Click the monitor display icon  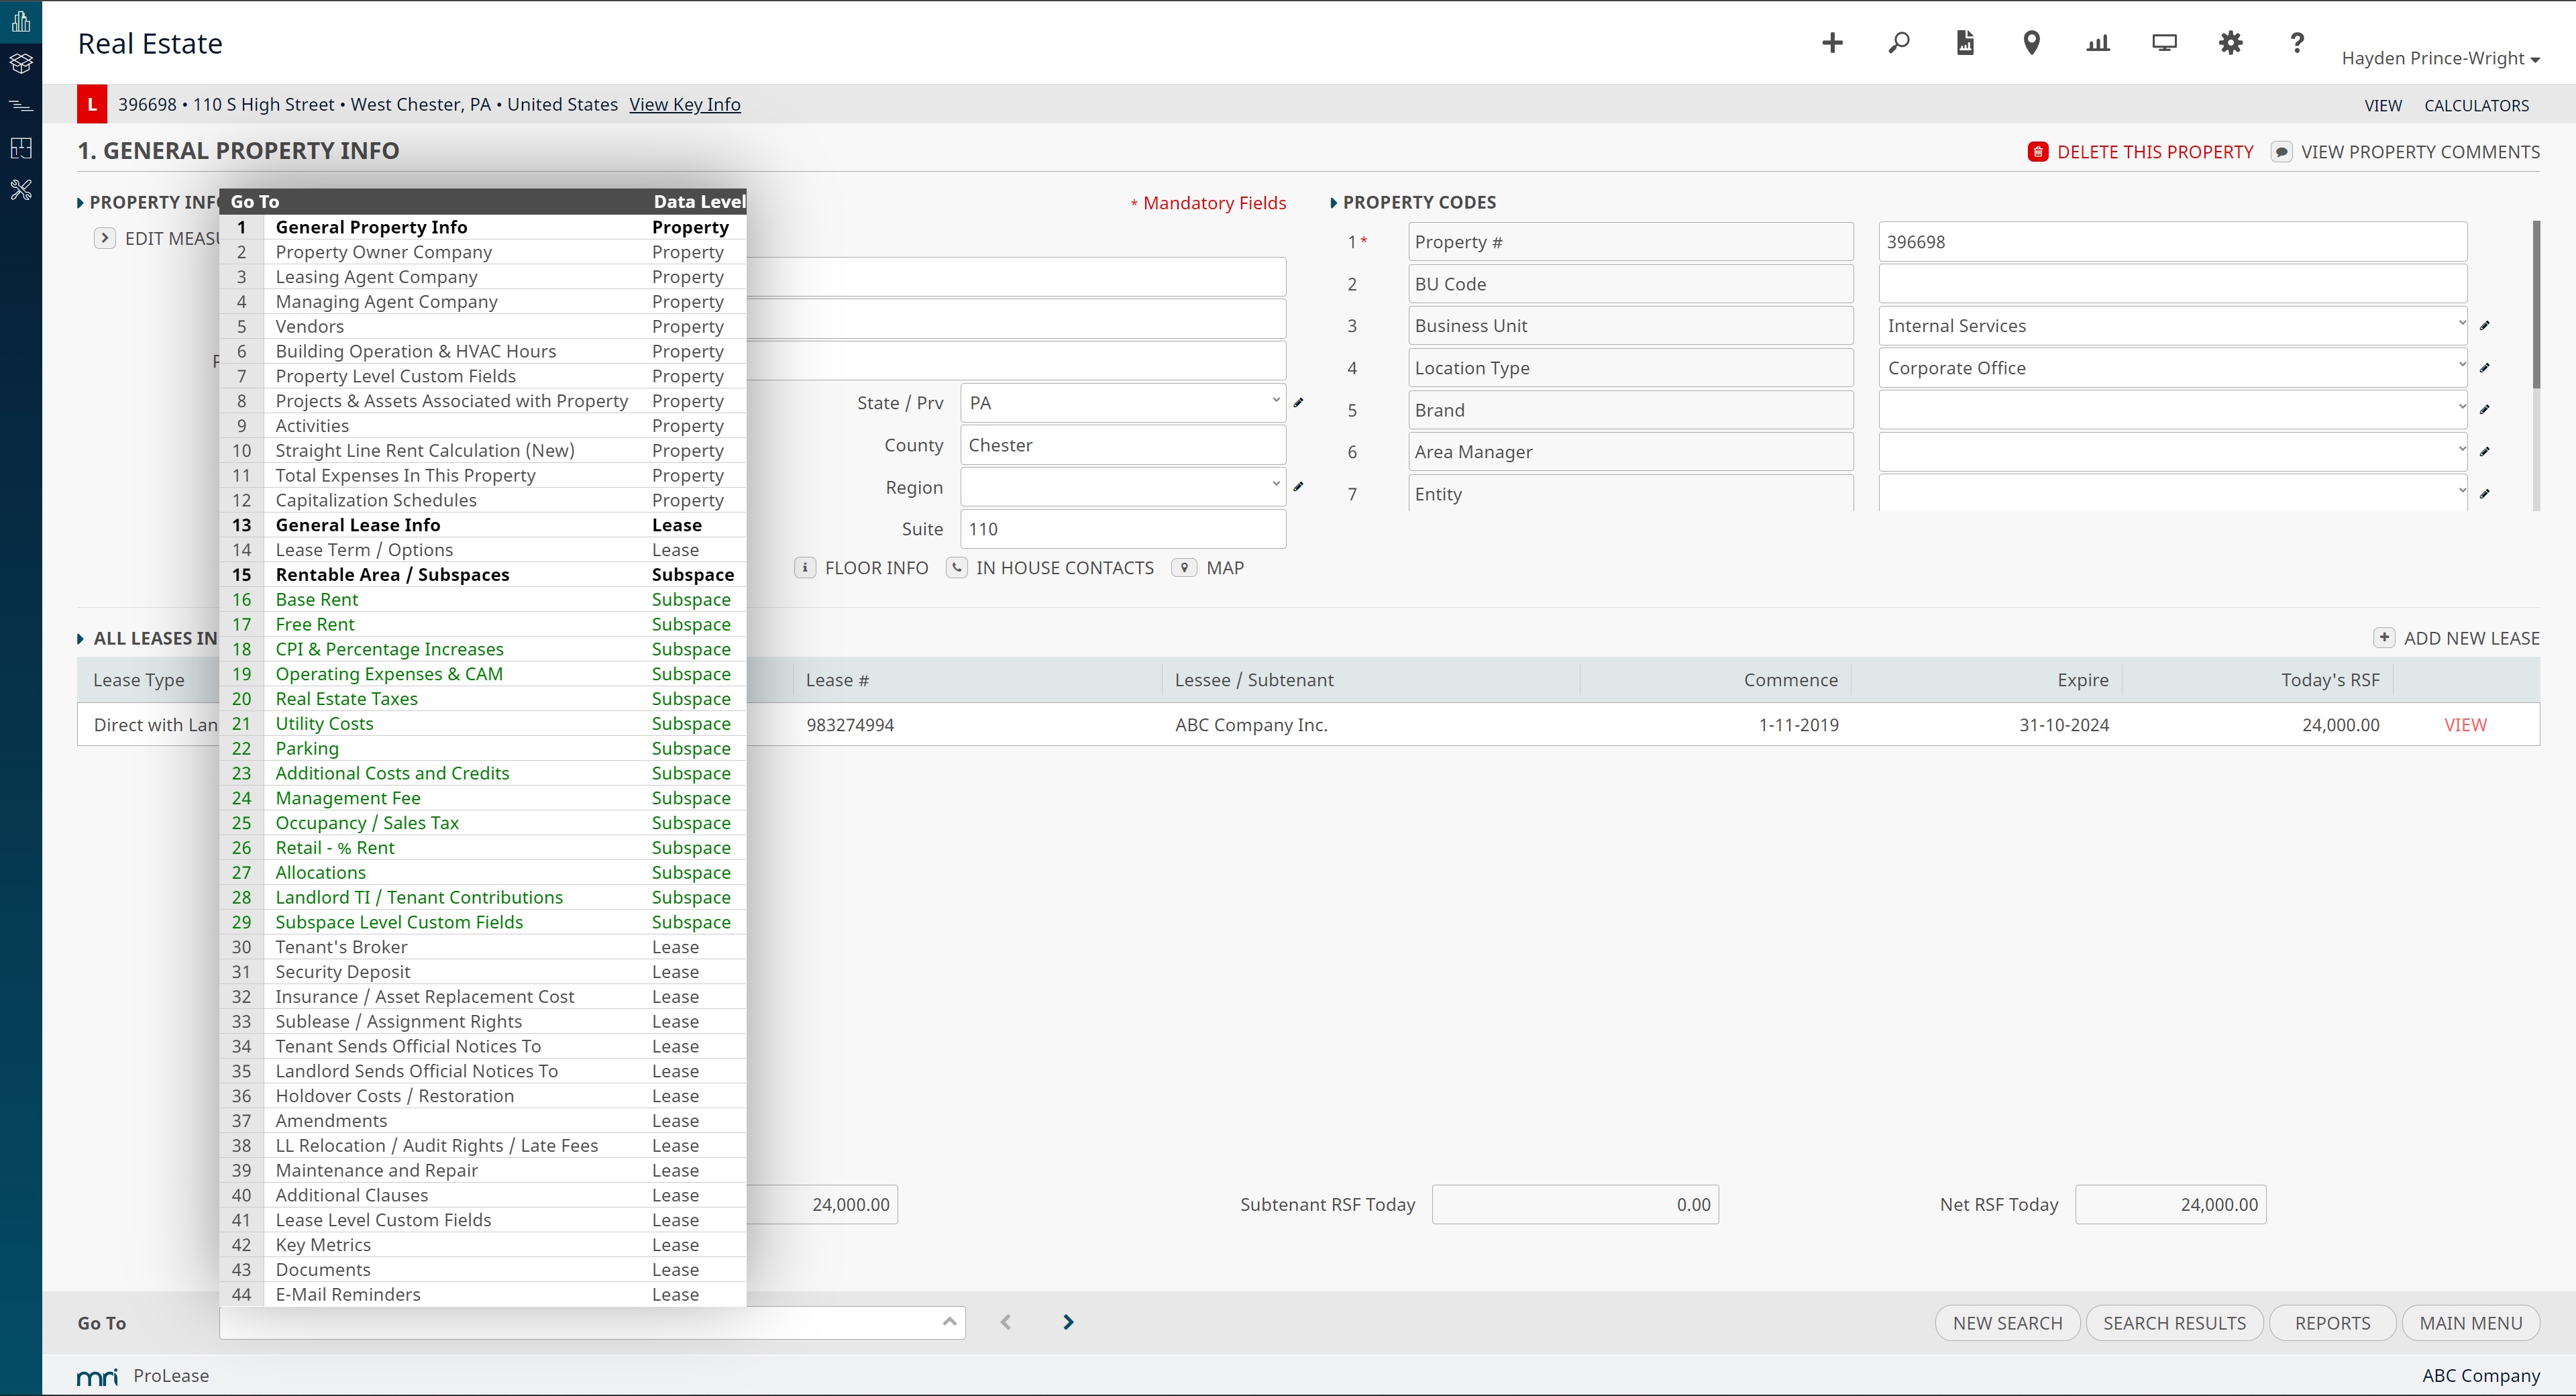click(x=2164, y=43)
